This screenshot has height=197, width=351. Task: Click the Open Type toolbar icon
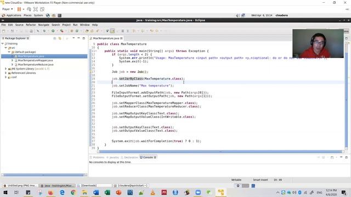tap(87, 31)
